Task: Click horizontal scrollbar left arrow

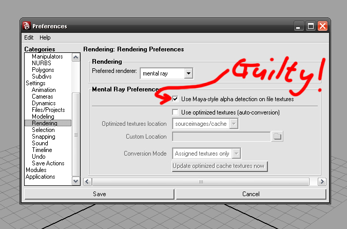Action: tap(87, 182)
